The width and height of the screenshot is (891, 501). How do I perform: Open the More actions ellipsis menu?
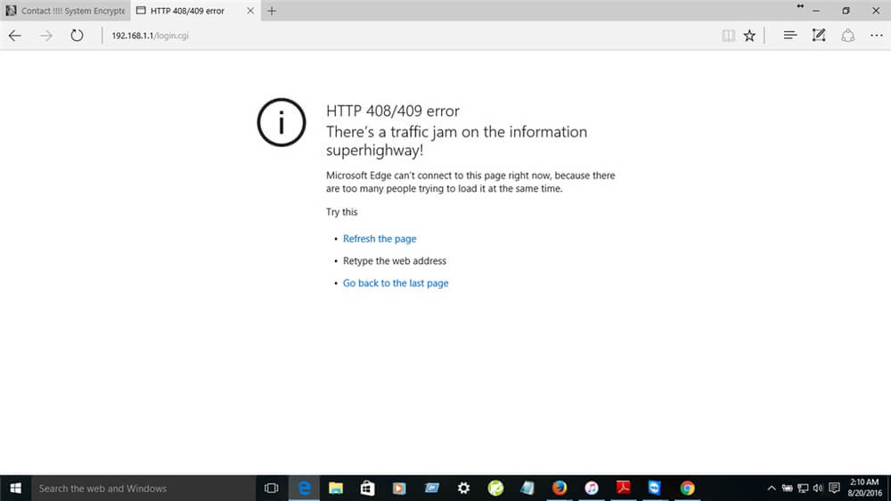point(876,36)
